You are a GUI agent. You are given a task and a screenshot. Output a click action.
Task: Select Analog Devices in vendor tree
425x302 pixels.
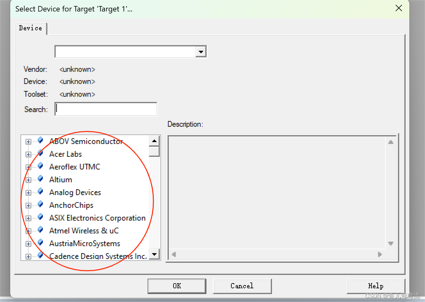coord(75,193)
